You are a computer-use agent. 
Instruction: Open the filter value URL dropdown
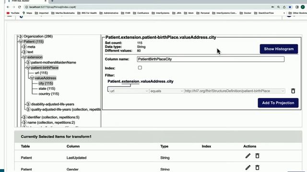pyautogui.click(x=235, y=91)
